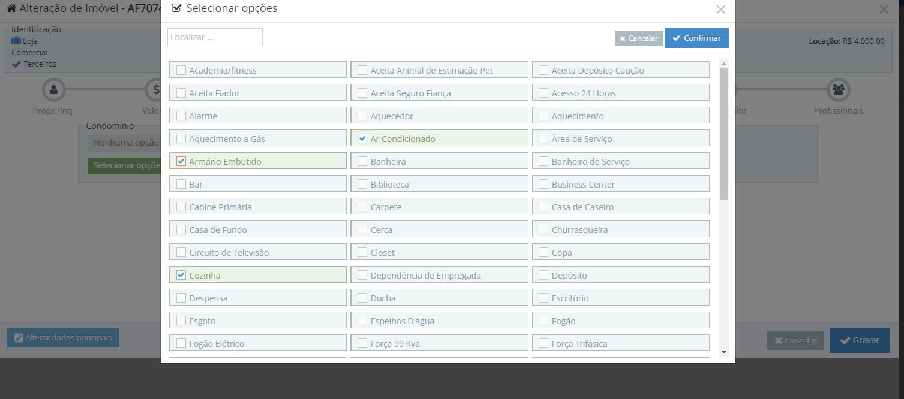Click Alterar dados principais button
The image size is (904, 399).
(63, 338)
